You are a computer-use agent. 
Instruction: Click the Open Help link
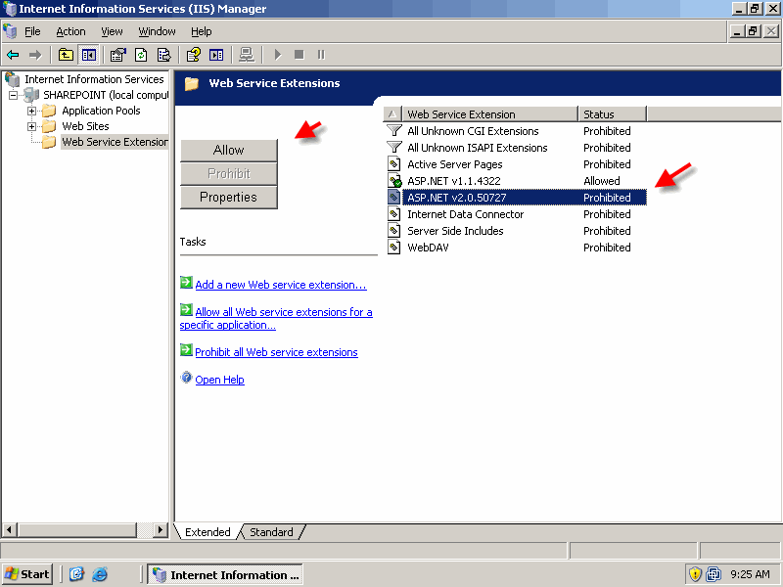(x=219, y=380)
